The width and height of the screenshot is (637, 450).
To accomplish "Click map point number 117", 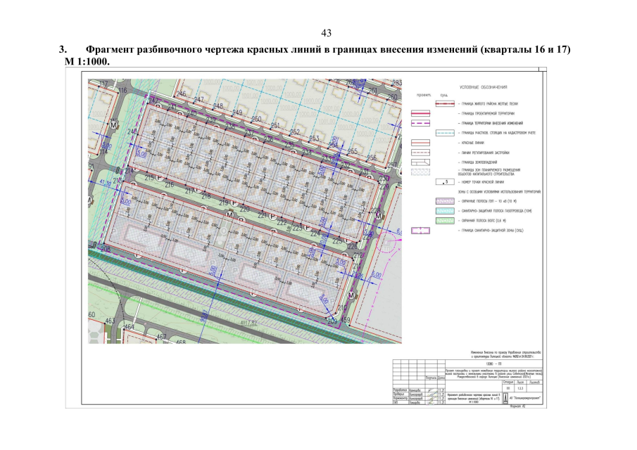I will click(x=103, y=84).
